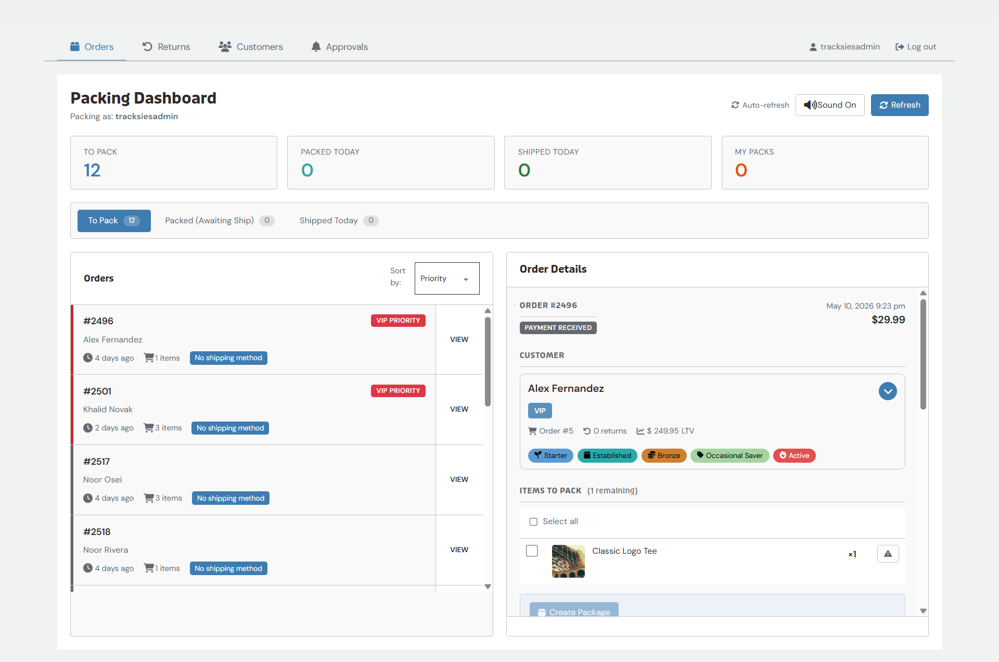Click the Starter tag

551,455
